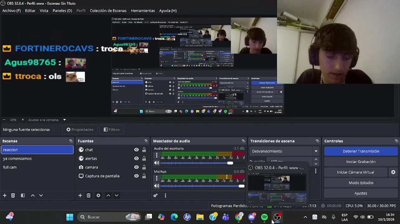Open the Herramientas menu
The width and height of the screenshot is (400, 224).
tap(143, 11)
